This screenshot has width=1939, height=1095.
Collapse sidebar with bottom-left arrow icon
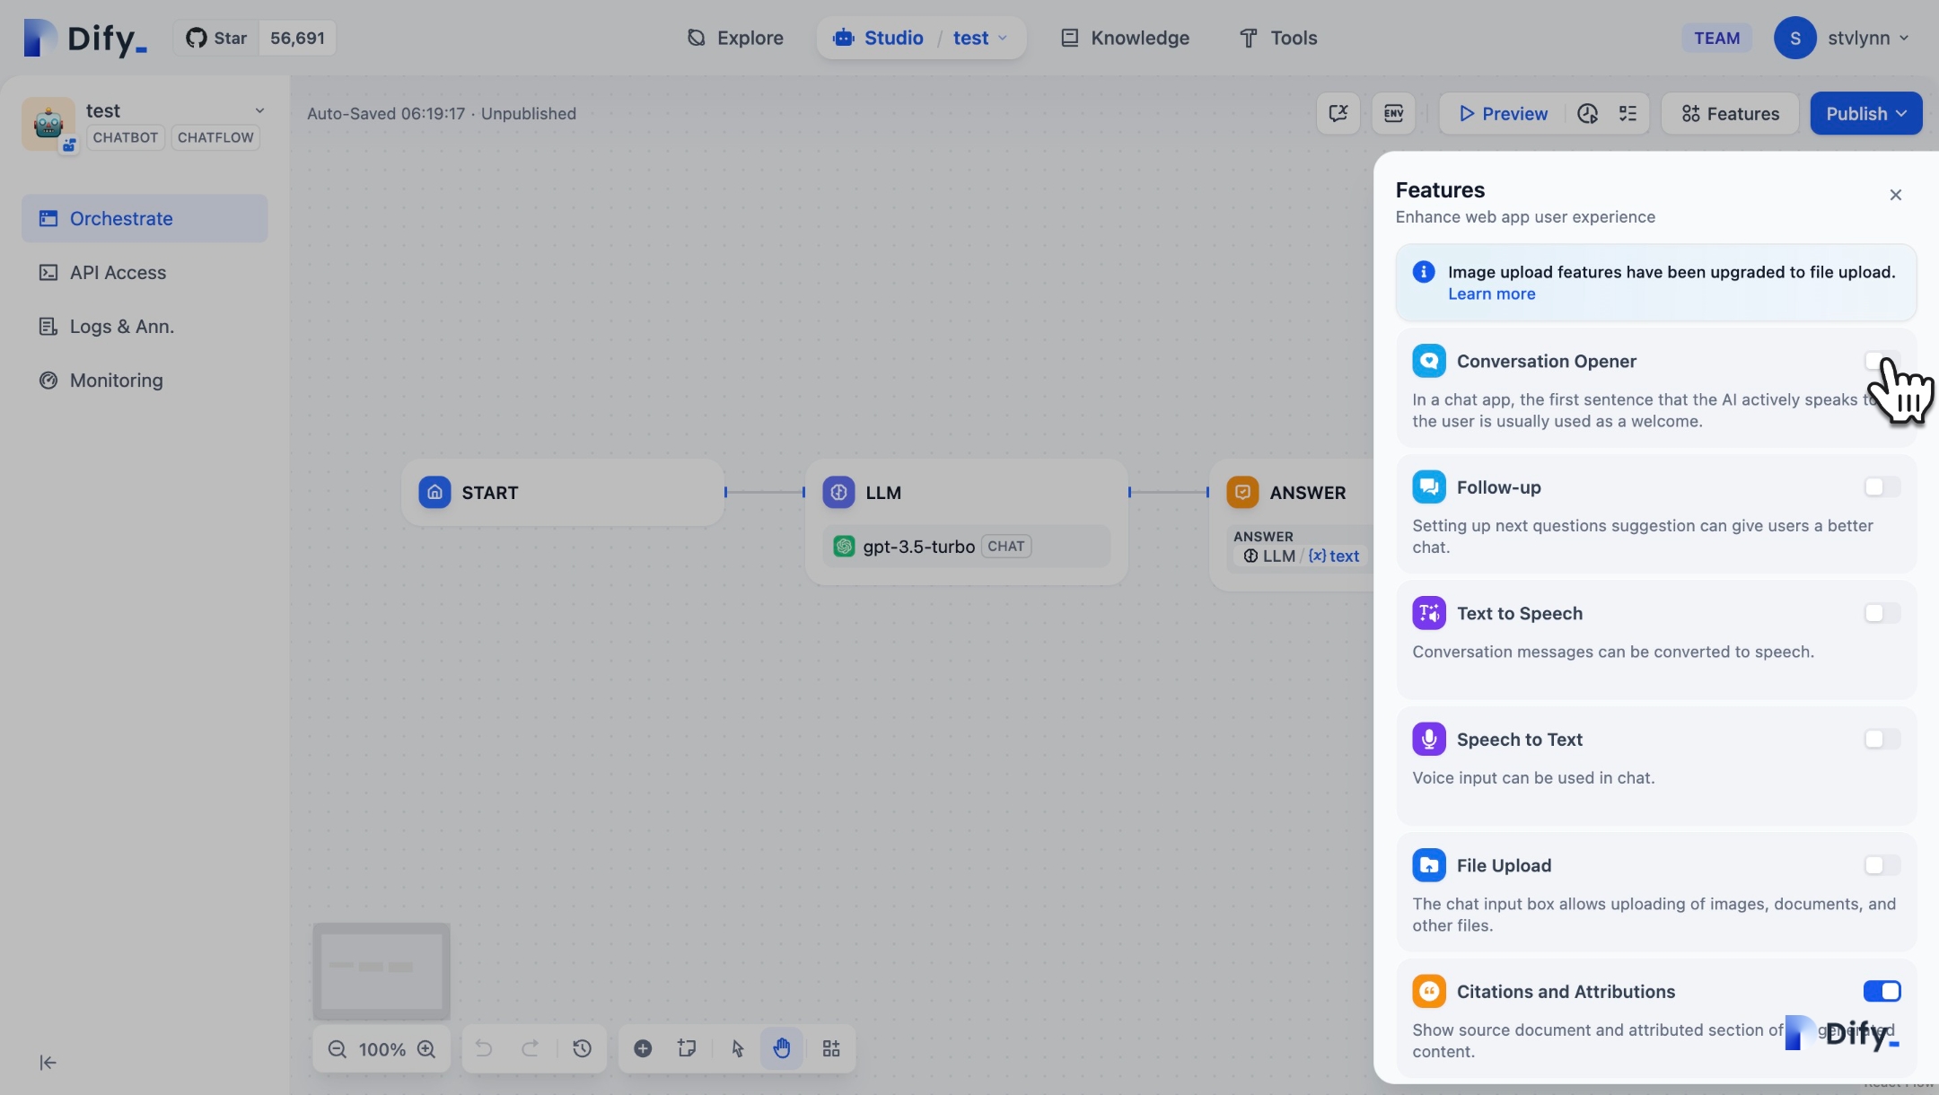[48, 1063]
